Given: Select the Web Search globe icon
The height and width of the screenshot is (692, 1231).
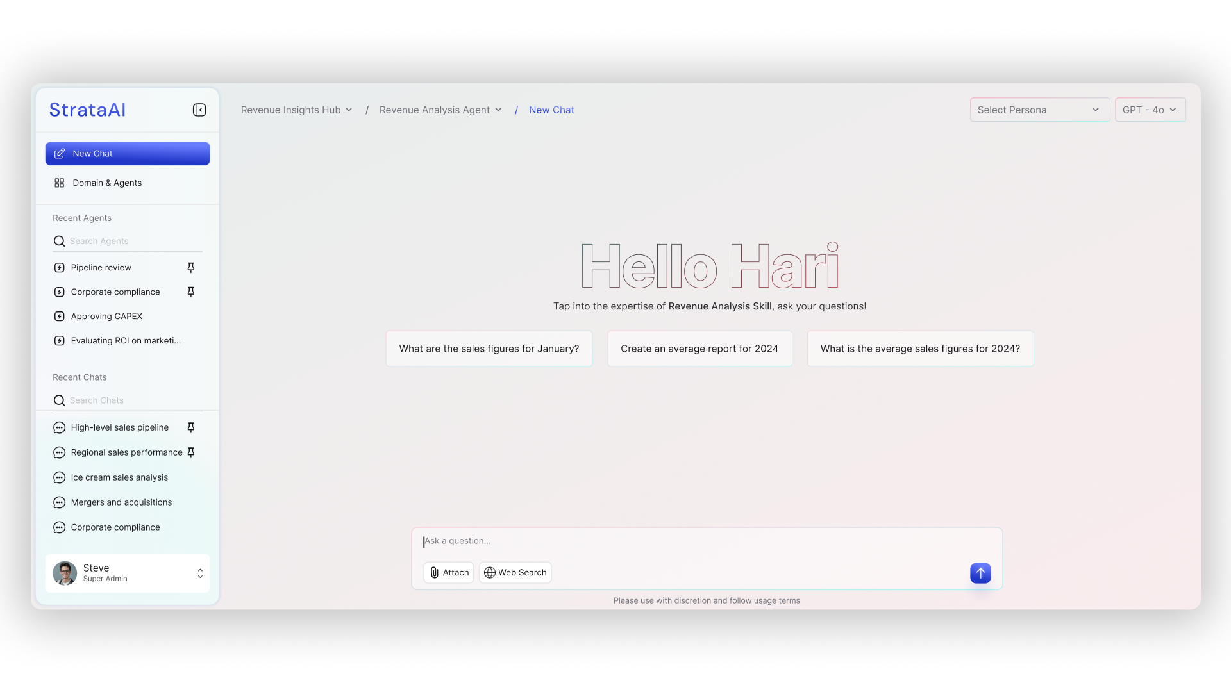Looking at the screenshot, I should coord(490,572).
